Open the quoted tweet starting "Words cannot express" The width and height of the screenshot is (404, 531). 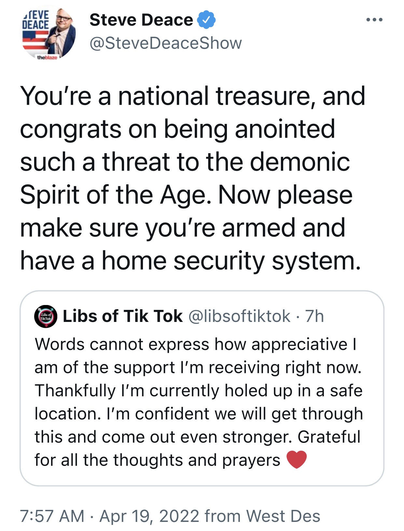point(202,388)
